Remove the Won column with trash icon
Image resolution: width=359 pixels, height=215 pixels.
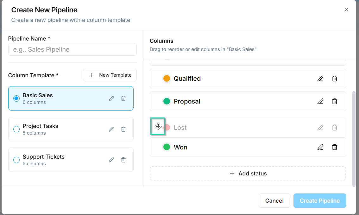click(x=334, y=147)
